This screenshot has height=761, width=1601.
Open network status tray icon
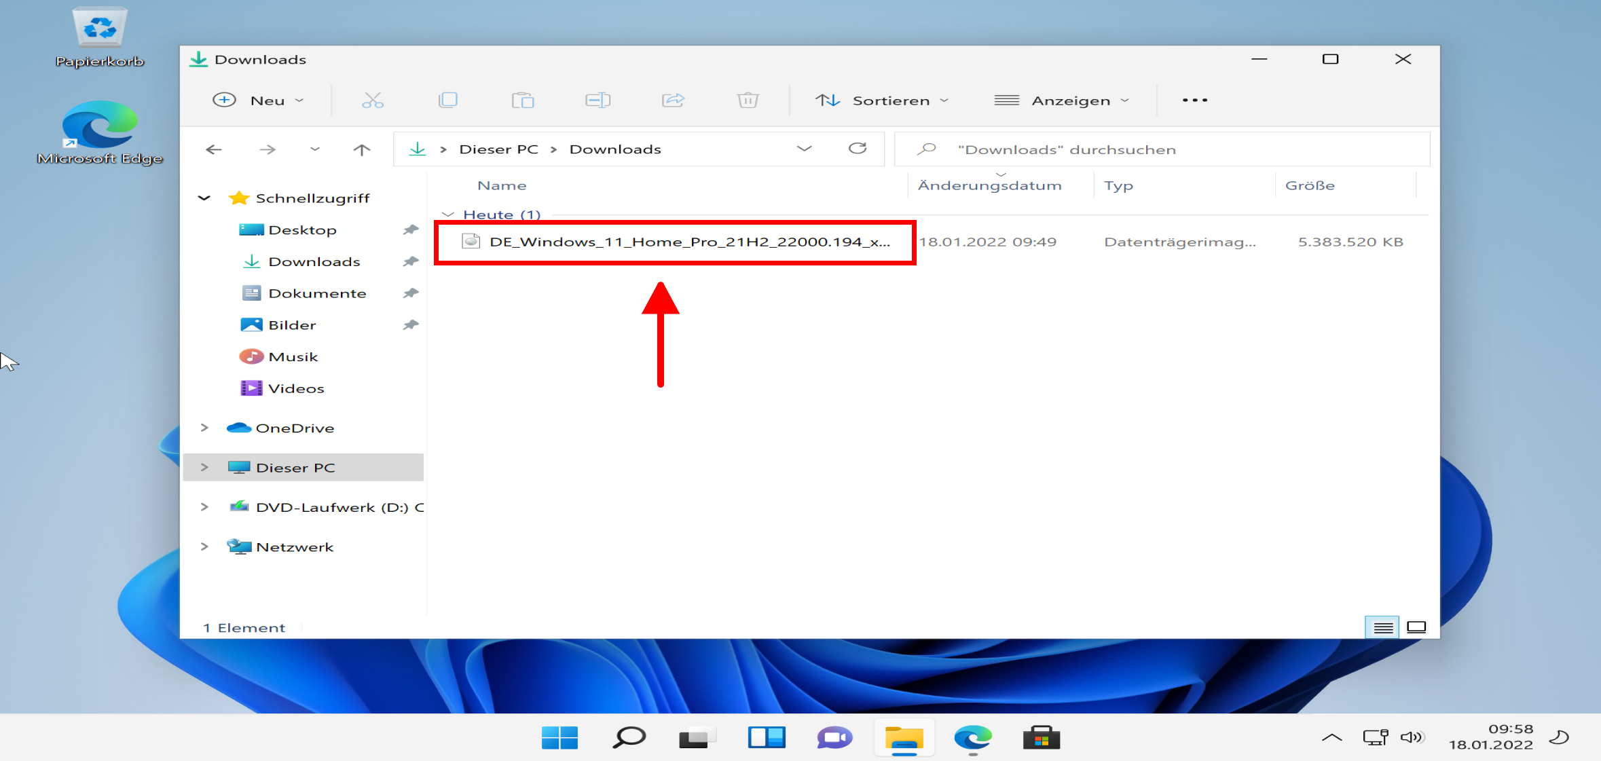tap(1376, 737)
